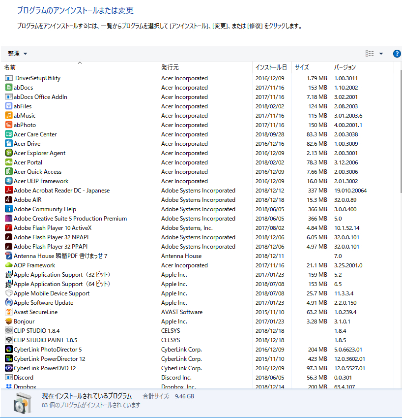This screenshot has height=418, width=402.
Task: Click Apple Mobile Device Support icon
Action: (9, 293)
